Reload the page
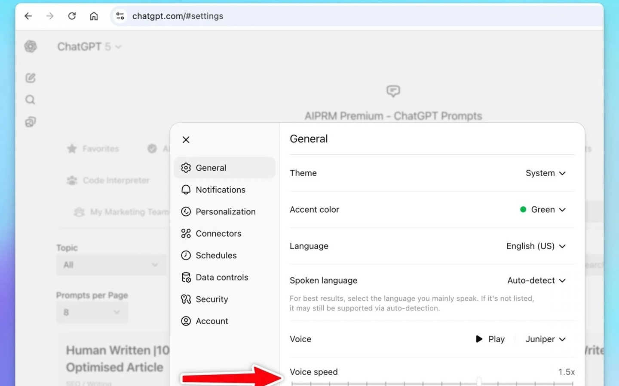This screenshot has width=619, height=386. (x=72, y=16)
